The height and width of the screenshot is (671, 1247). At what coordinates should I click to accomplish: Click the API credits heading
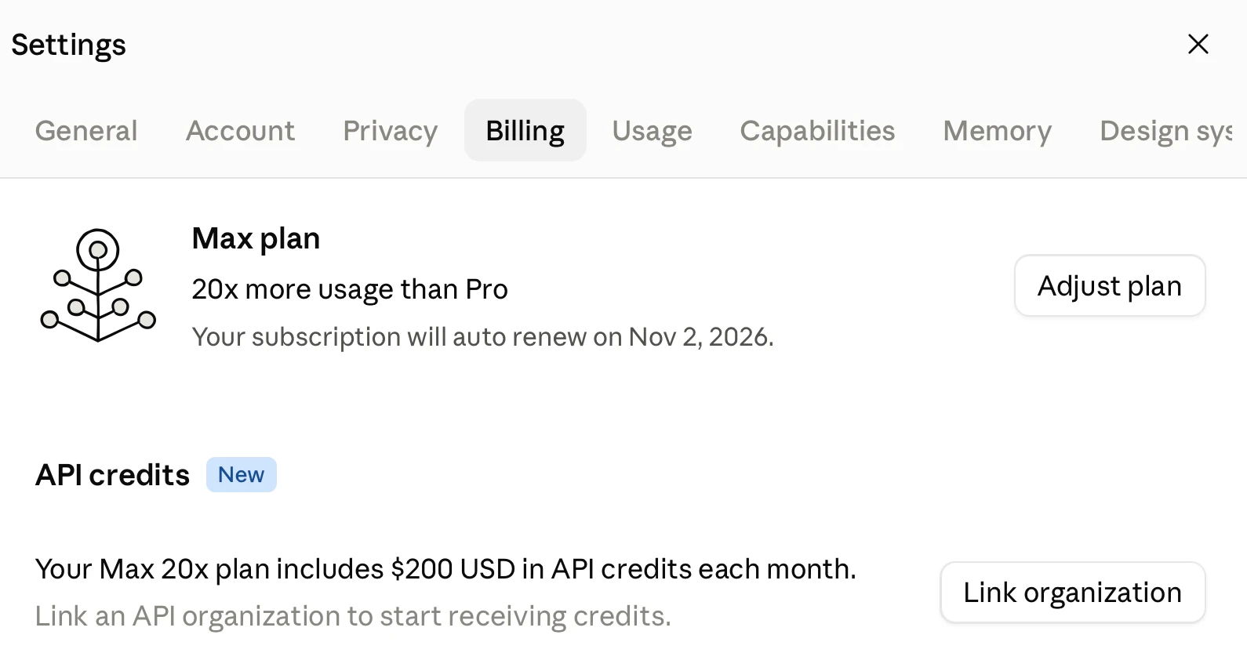(112, 475)
